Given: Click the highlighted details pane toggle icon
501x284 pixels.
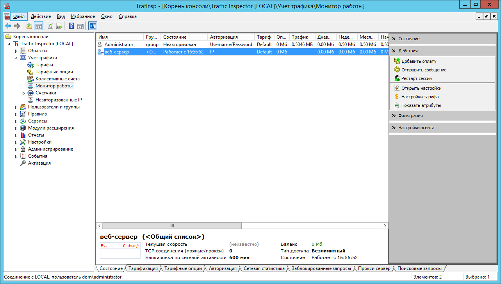Looking at the screenshot, I should 93,26.
